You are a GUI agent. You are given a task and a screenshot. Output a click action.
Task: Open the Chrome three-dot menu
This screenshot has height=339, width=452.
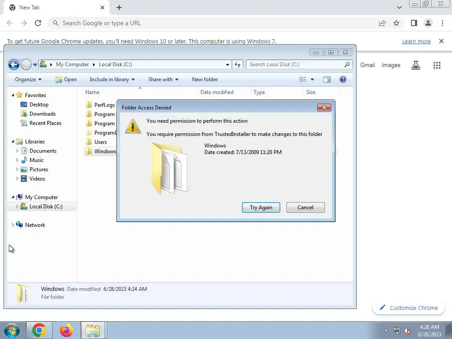click(442, 23)
